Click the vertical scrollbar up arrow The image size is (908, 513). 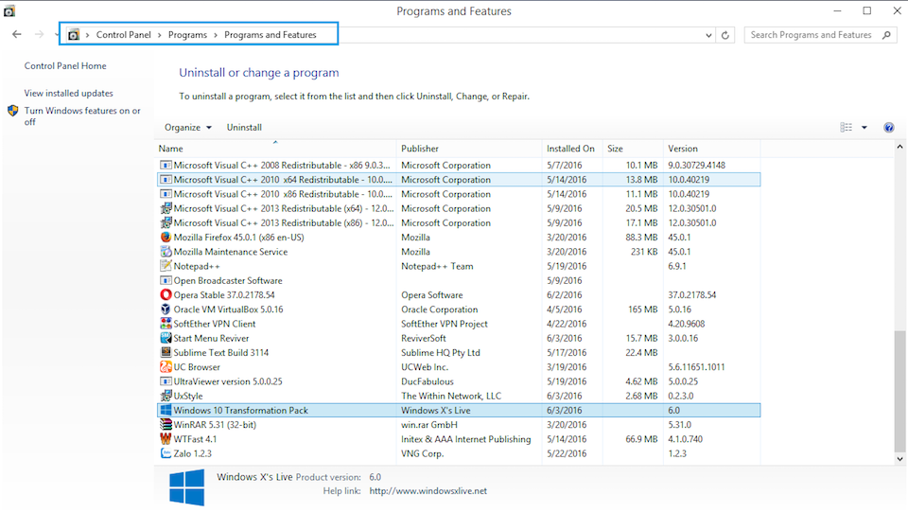(x=899, y=148)
